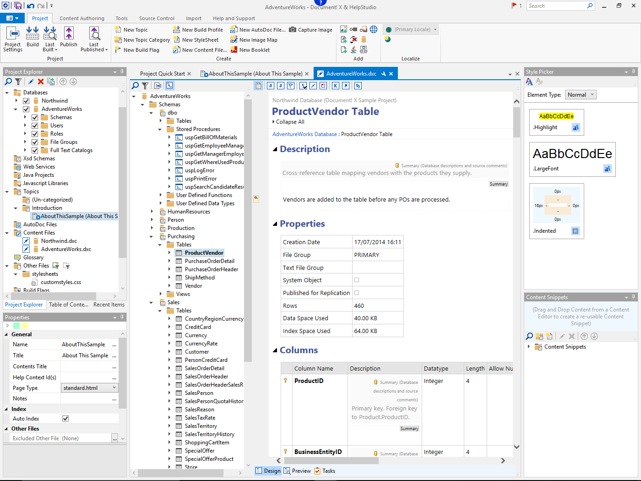Click the Build button in the ribbon
This screenshot has height=481, width=641.
click(33, 37)
